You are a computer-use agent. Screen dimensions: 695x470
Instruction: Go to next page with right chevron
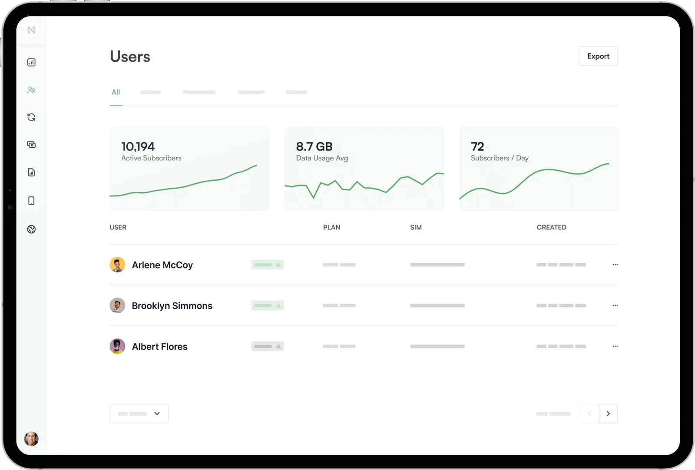(608, 414)
